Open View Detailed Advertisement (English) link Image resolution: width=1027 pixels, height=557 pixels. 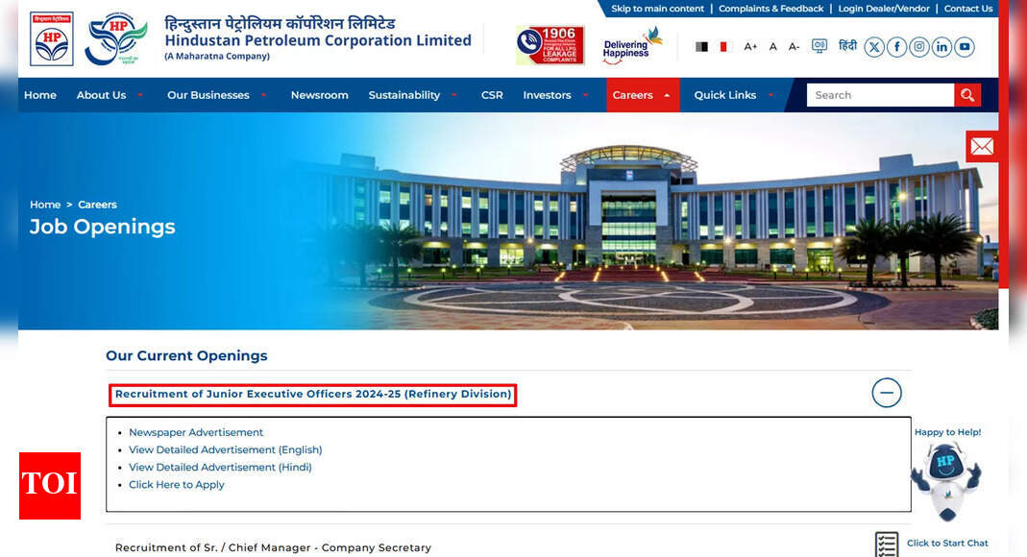226,449
